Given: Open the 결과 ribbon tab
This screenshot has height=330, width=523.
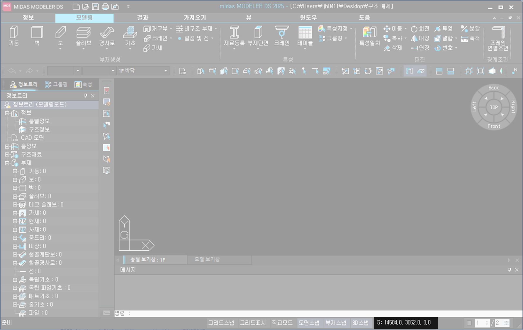Looking at the screenshot, I should tap(143, 18).
